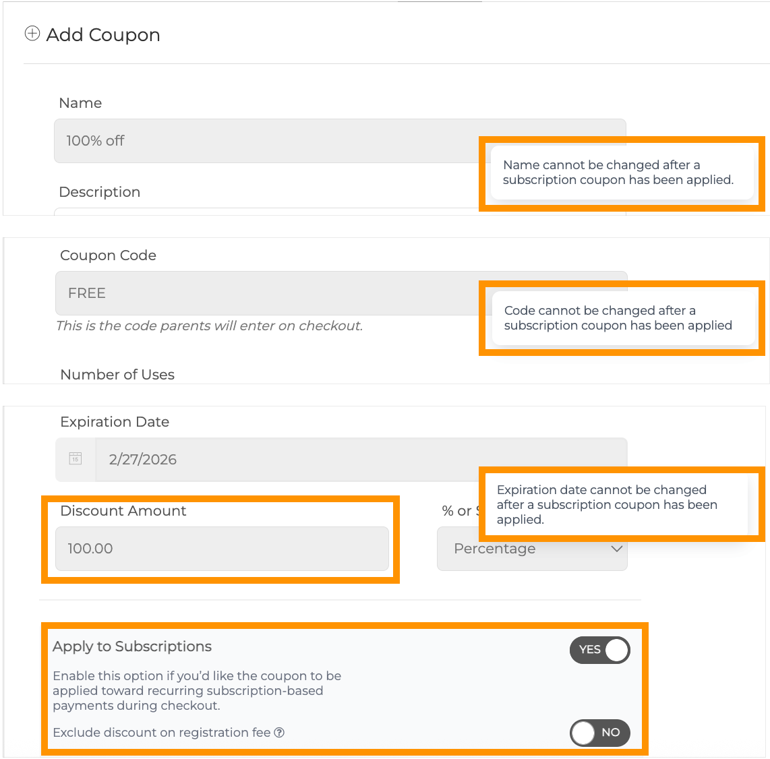Click the Number of Uses label
770x759 pixels.
(117, 375)
